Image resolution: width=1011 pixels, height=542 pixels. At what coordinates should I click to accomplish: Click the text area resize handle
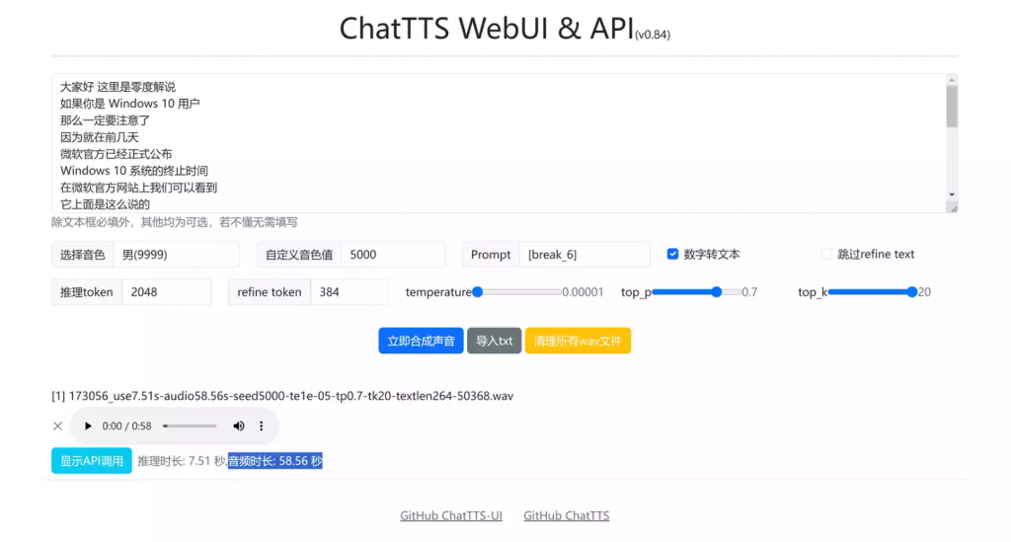pos(953,208)
